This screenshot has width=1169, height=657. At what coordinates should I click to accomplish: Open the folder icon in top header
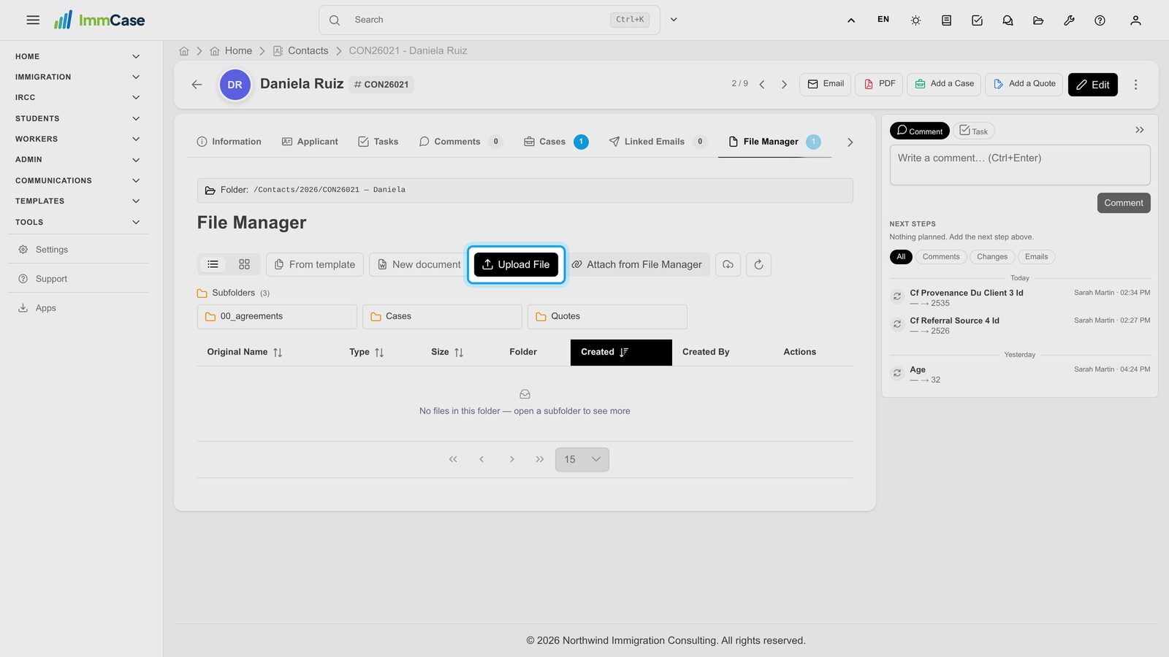point(1038,20)
